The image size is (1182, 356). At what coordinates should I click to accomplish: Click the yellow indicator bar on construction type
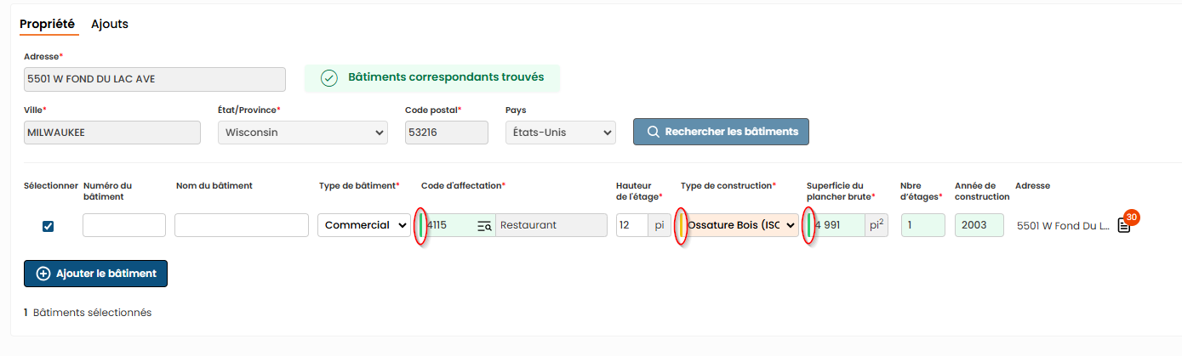[682, 225]
